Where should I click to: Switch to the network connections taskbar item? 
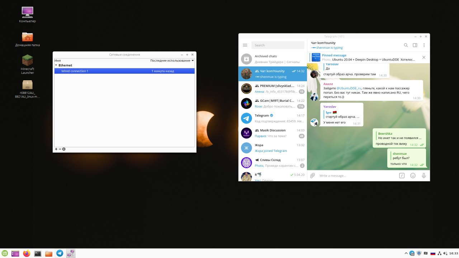click(x=71, y=253)
